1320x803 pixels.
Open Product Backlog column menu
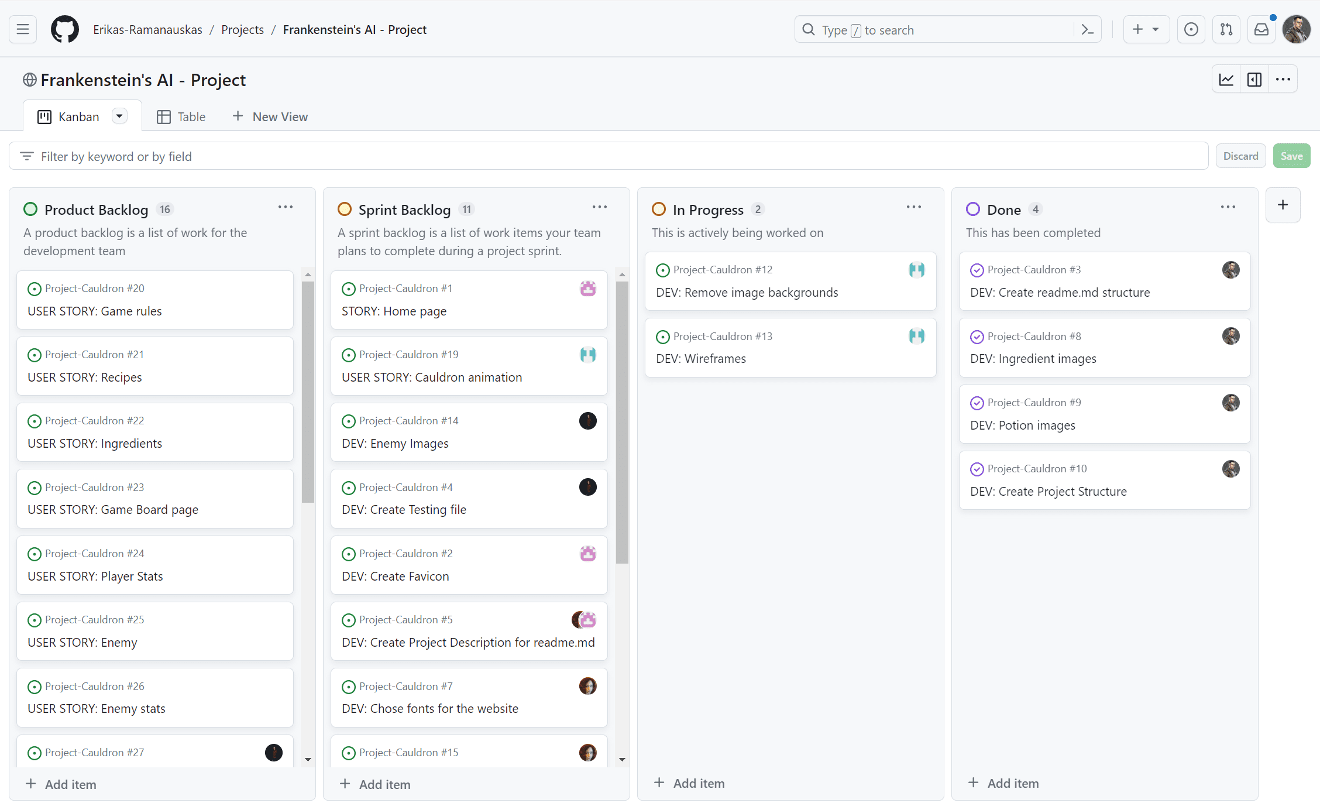point(286,207)
